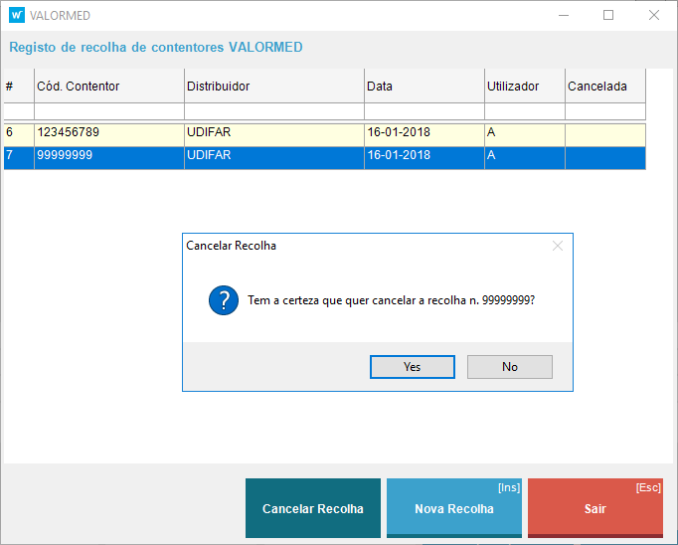The image size is (678, 545).
Task: Click the VALORMED app logo icon
Action: pos(16,15)
